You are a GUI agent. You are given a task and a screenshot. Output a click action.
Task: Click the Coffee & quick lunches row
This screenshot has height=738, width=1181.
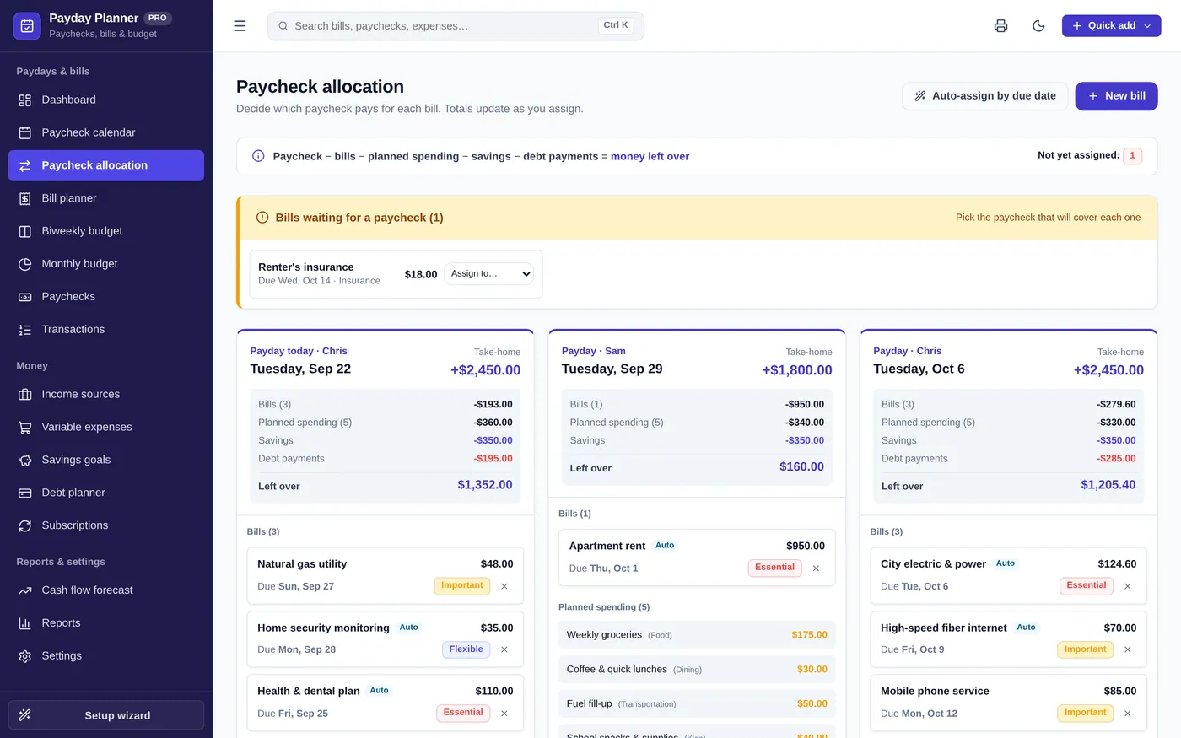click(x=697, y=670)
